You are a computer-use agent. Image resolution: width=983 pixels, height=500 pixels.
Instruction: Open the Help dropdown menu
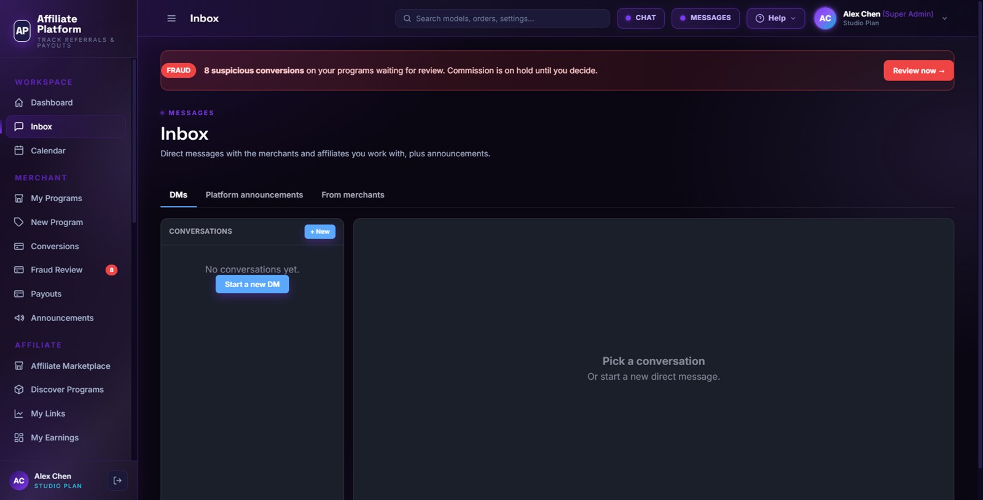tap(775, 18)
